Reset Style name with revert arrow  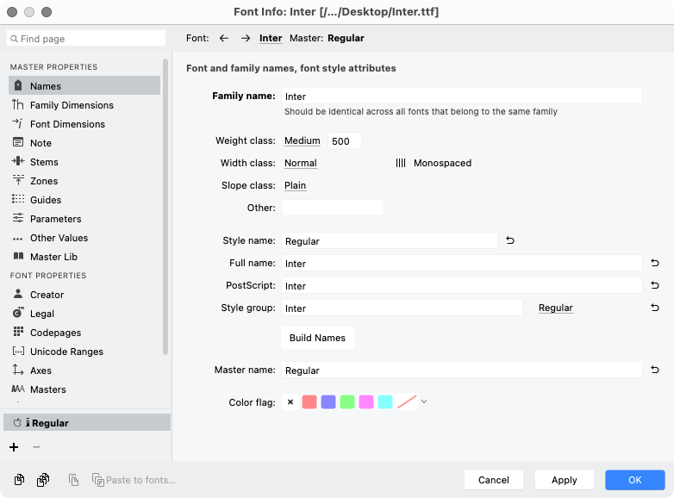point(510,240)
